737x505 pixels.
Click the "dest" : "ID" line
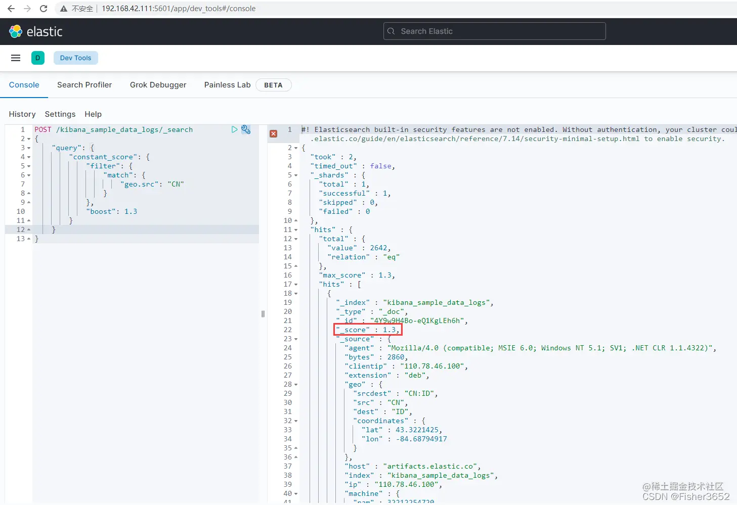(383, 411)
